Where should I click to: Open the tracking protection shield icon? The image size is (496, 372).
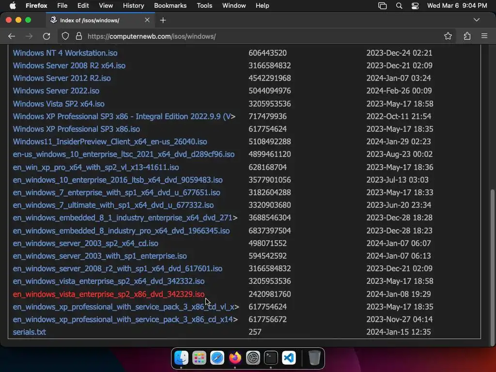[65, 36]
